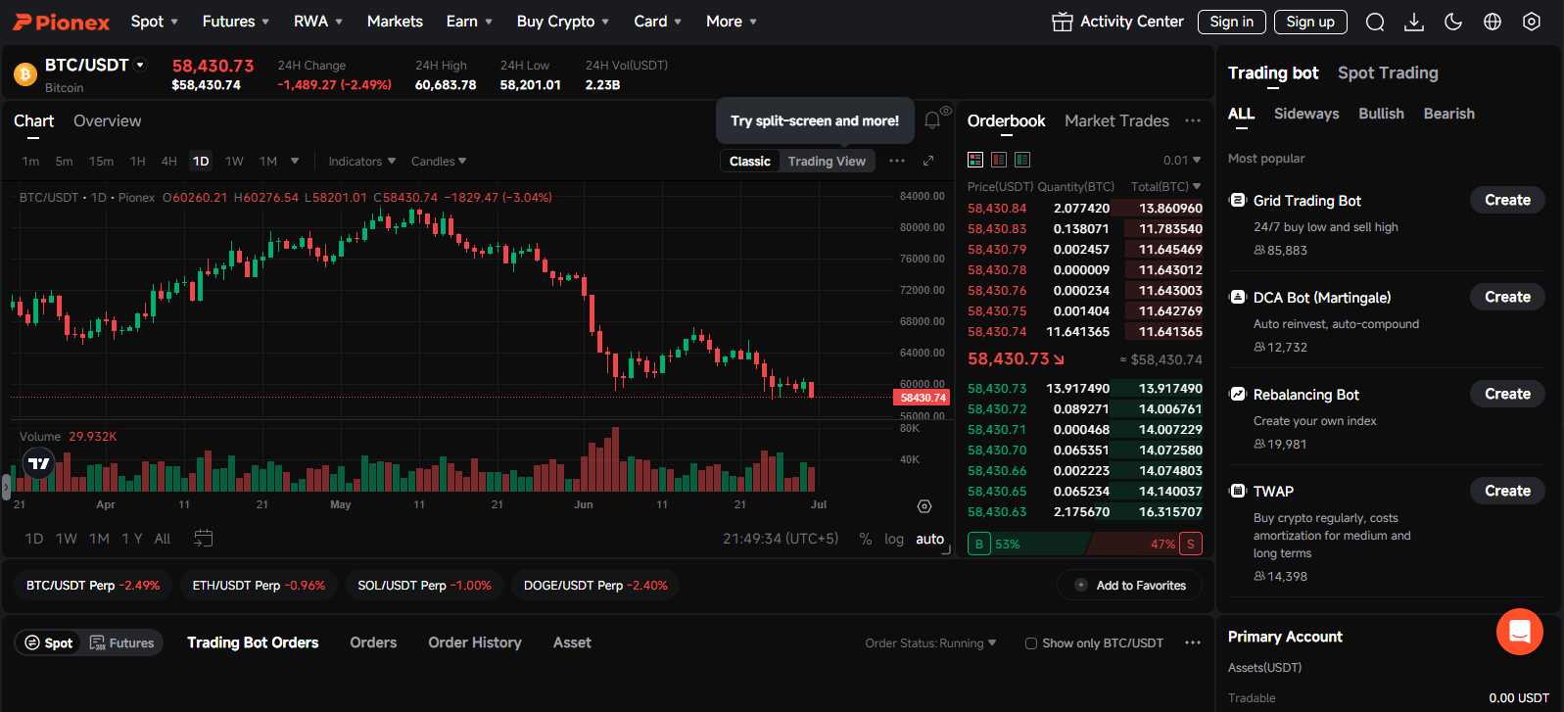Switch chart to Trading View mode
The height and width of the screenshot is (712, 1564).
click(827, 162)
